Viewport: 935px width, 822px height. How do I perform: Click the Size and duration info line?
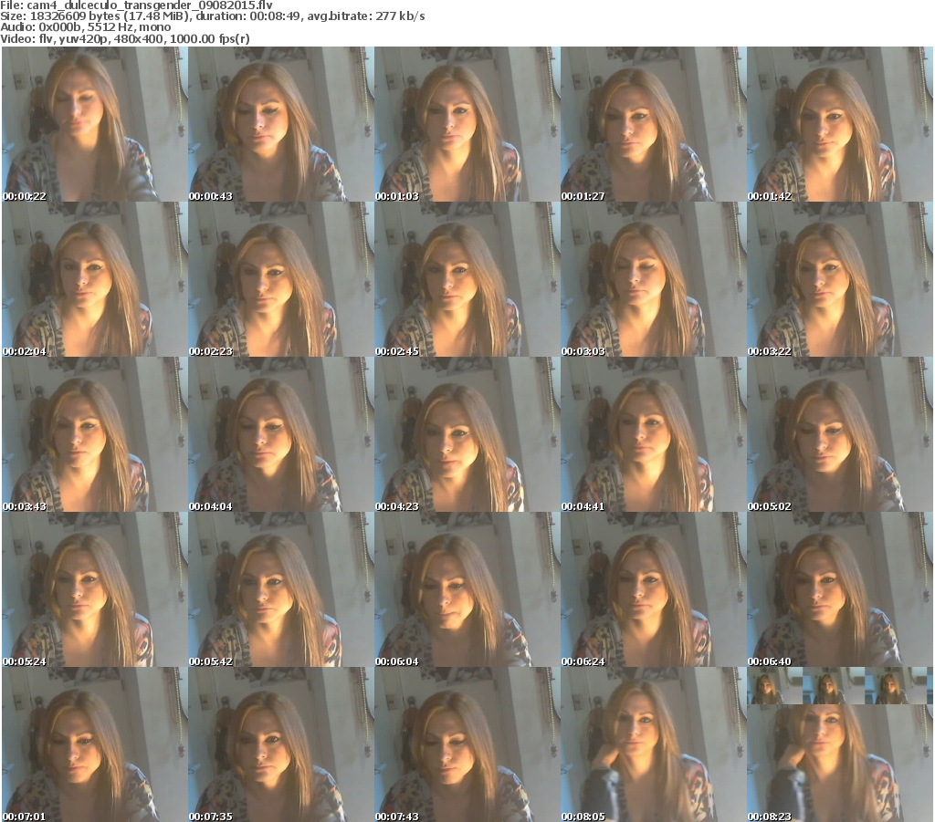pos(212,16)
